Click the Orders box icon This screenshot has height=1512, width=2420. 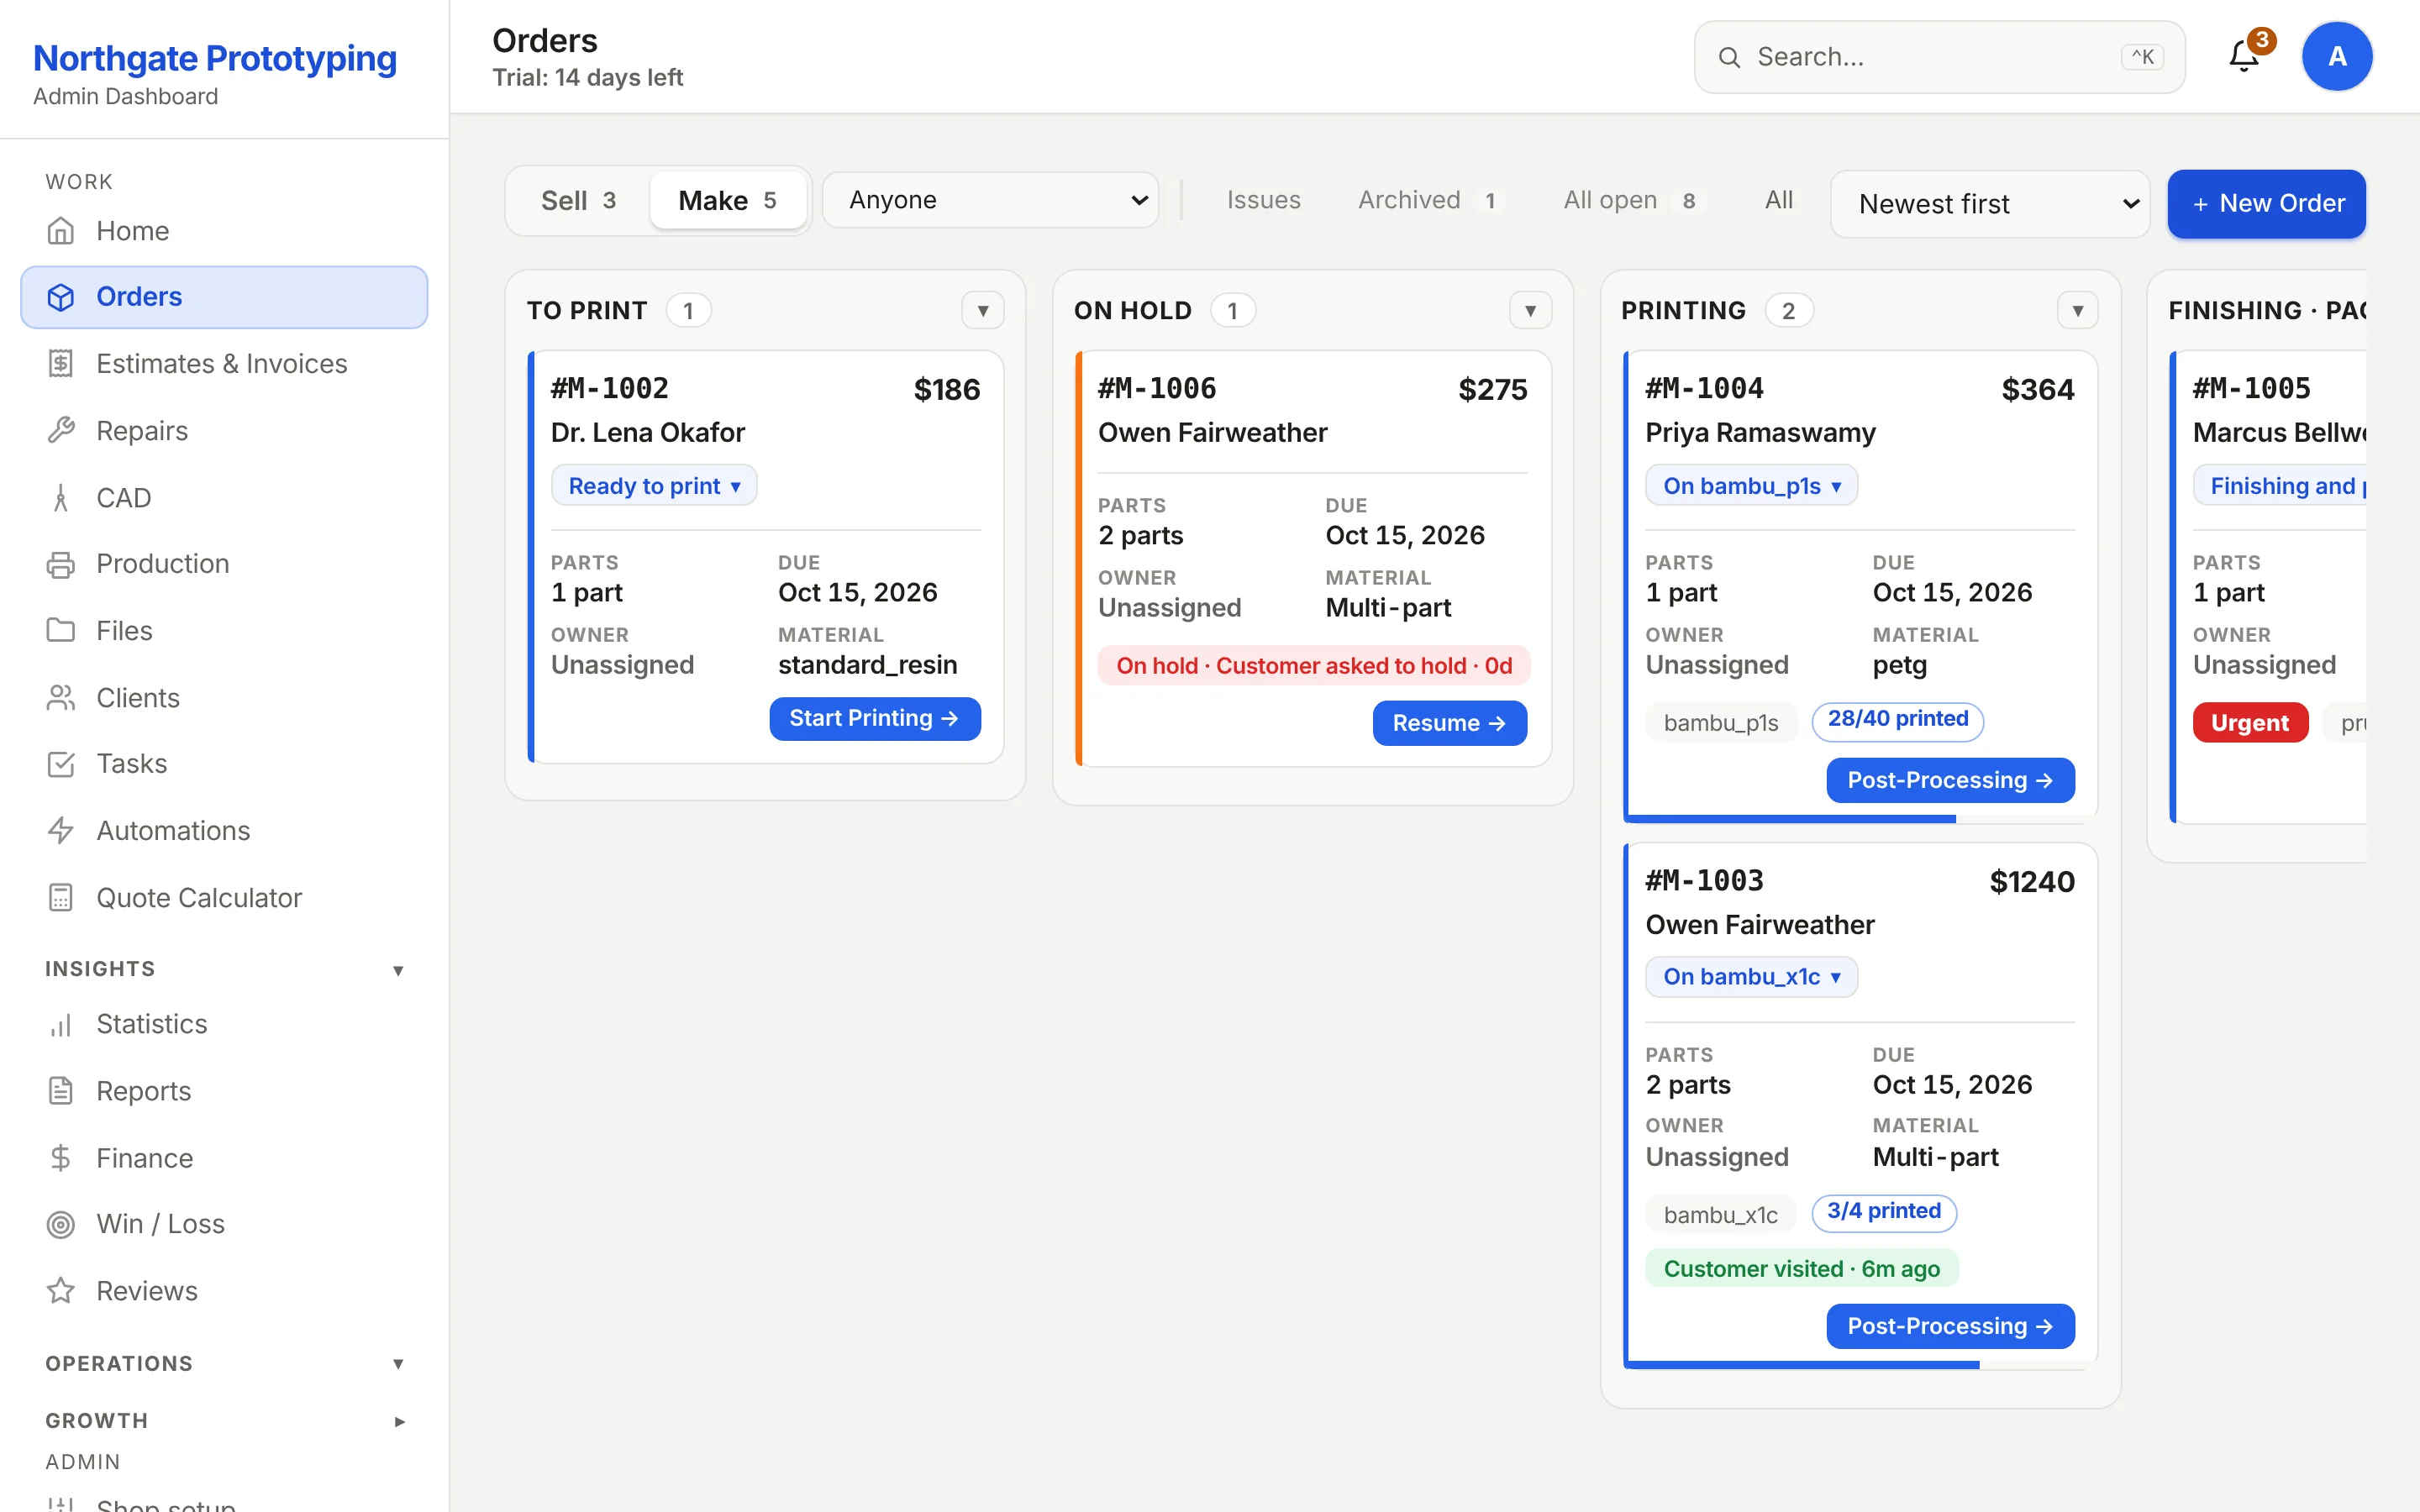(61, 297)
